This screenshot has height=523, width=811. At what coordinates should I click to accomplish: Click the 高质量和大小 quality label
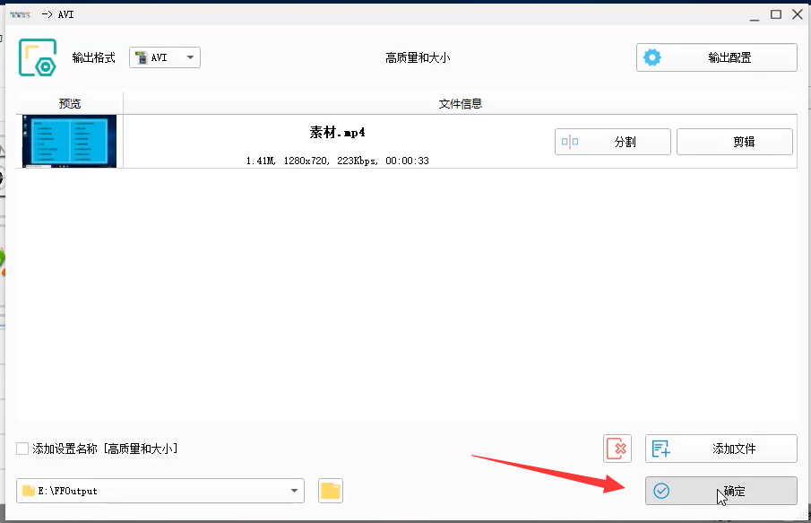pos(418,57)
